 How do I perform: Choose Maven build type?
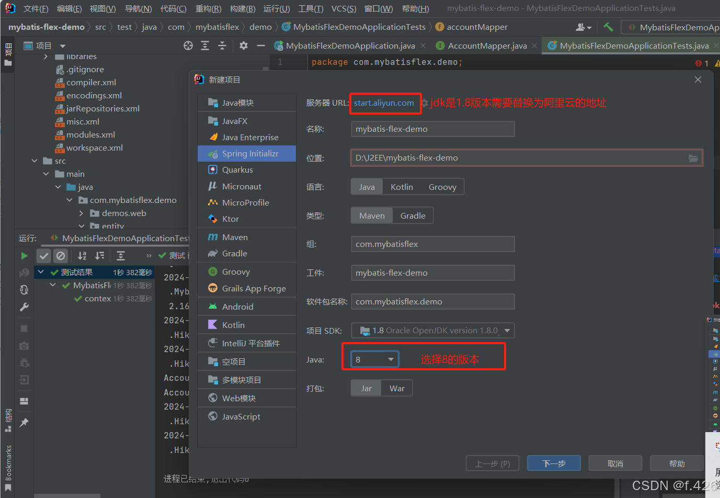372,216
